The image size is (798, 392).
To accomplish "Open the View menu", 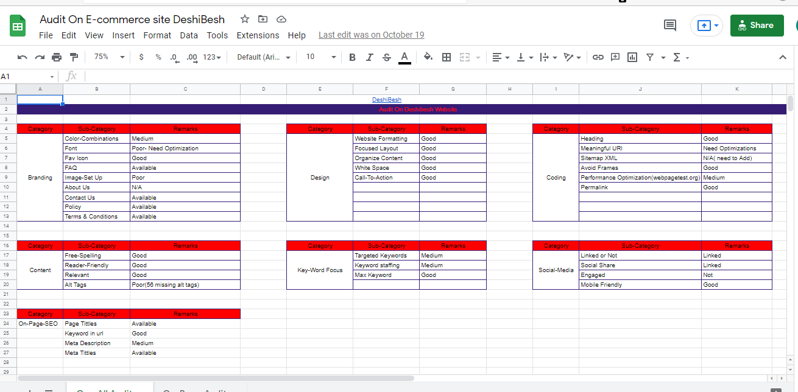I will pos(94,35).
